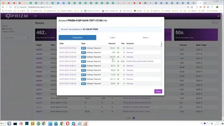Click the magnifier icon in Search by ID
The image size is (224, 126).
pyautogui.click(x=28, y=38)
